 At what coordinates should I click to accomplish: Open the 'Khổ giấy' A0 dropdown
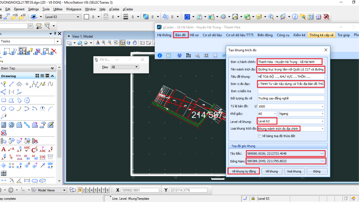coord(275,114)
